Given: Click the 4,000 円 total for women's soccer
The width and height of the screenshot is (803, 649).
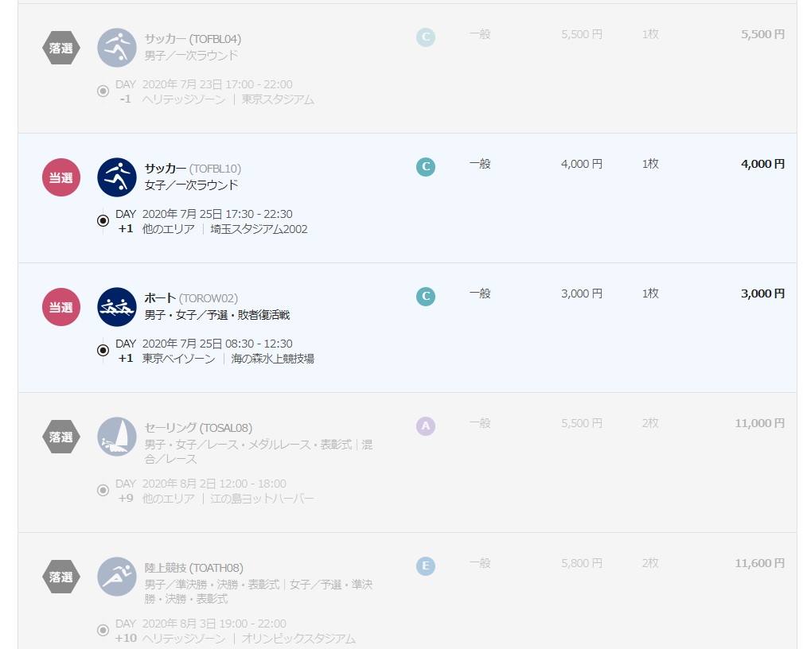Looking at the screenshot, I should (x=762, y=164).
